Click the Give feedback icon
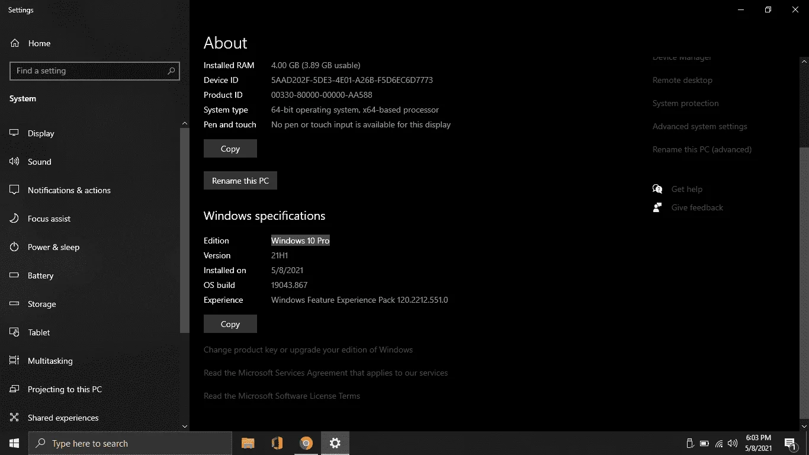The height and width of the screenshot is (455, 809). [657, 207]
